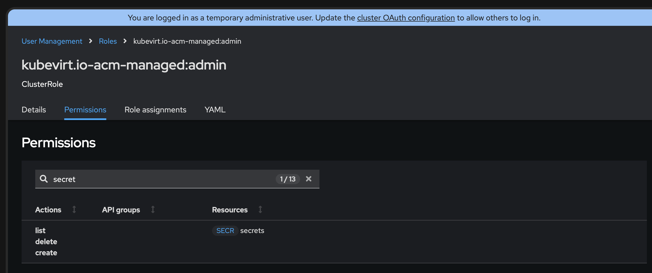Click the search magnifier icon
This screenshot has height=273, width=652.
[44, 179]
